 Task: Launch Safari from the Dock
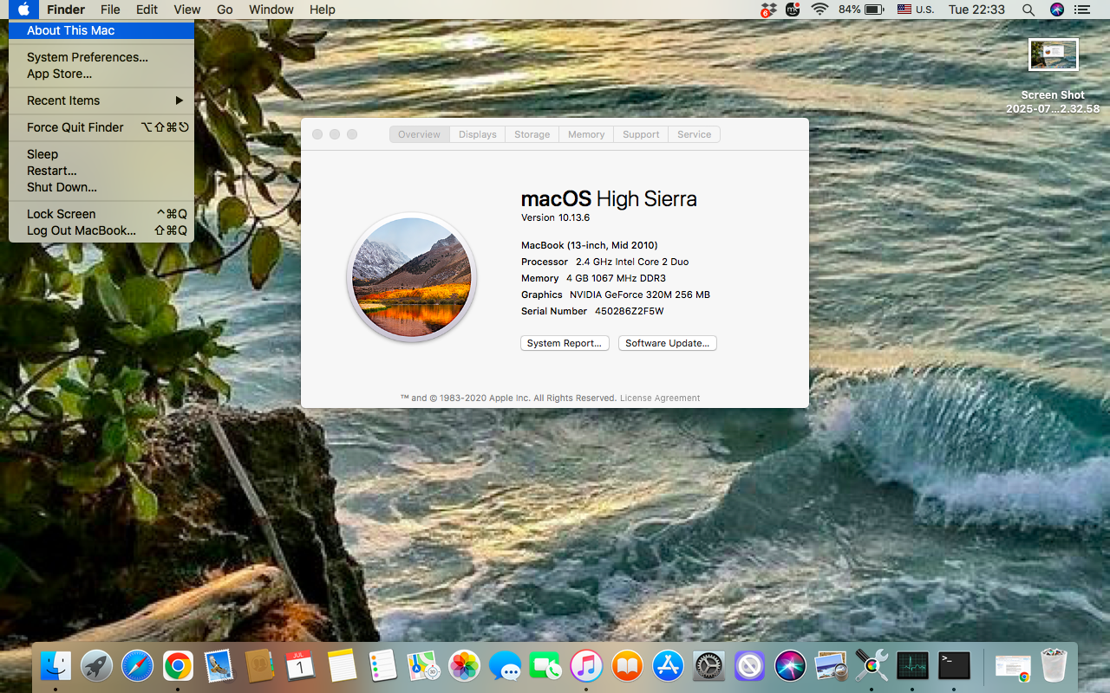pyautogui.click(x=137, y=665)
